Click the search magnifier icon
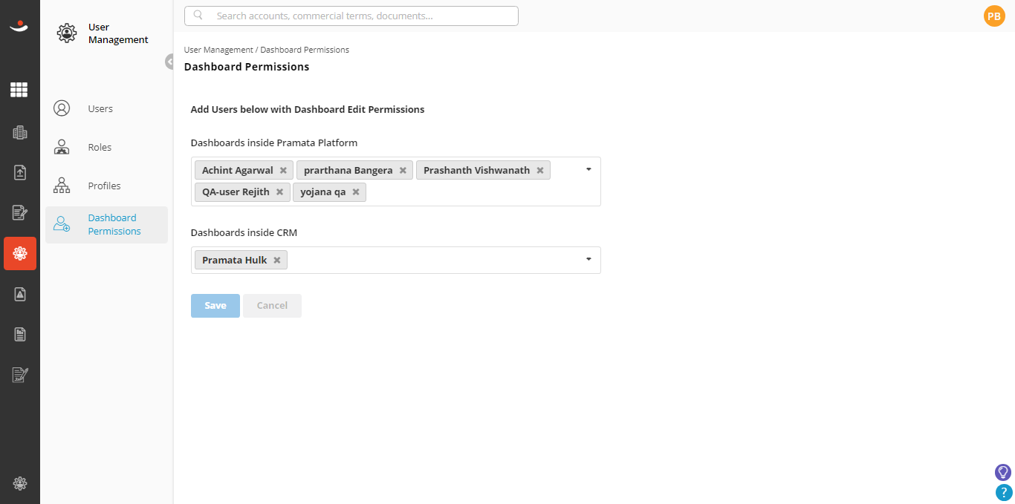 pos(198,15)
